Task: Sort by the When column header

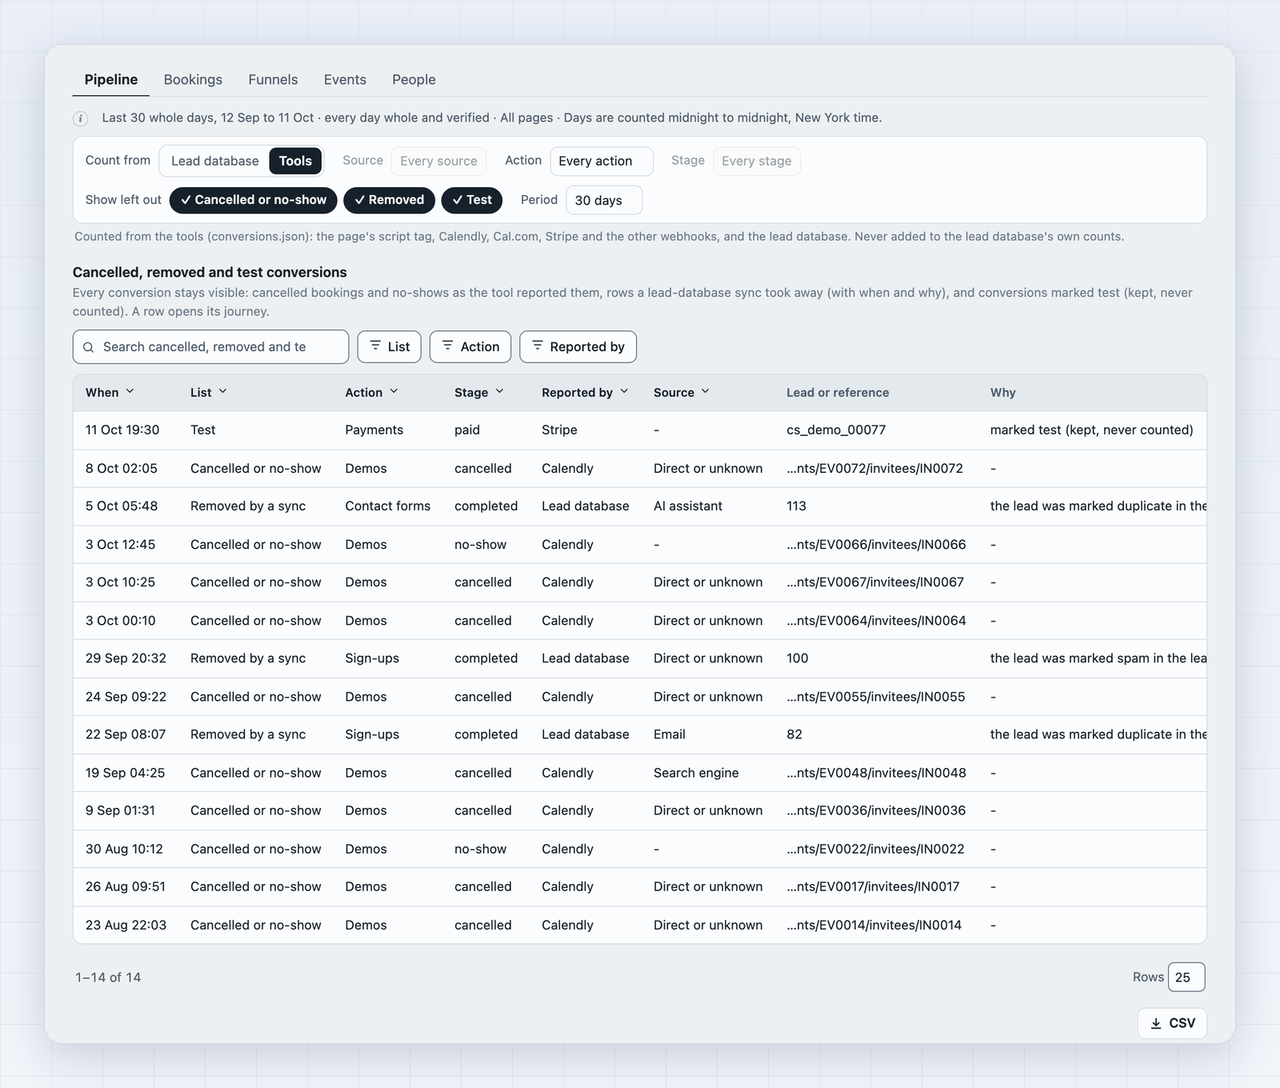Action: point(110,393)
